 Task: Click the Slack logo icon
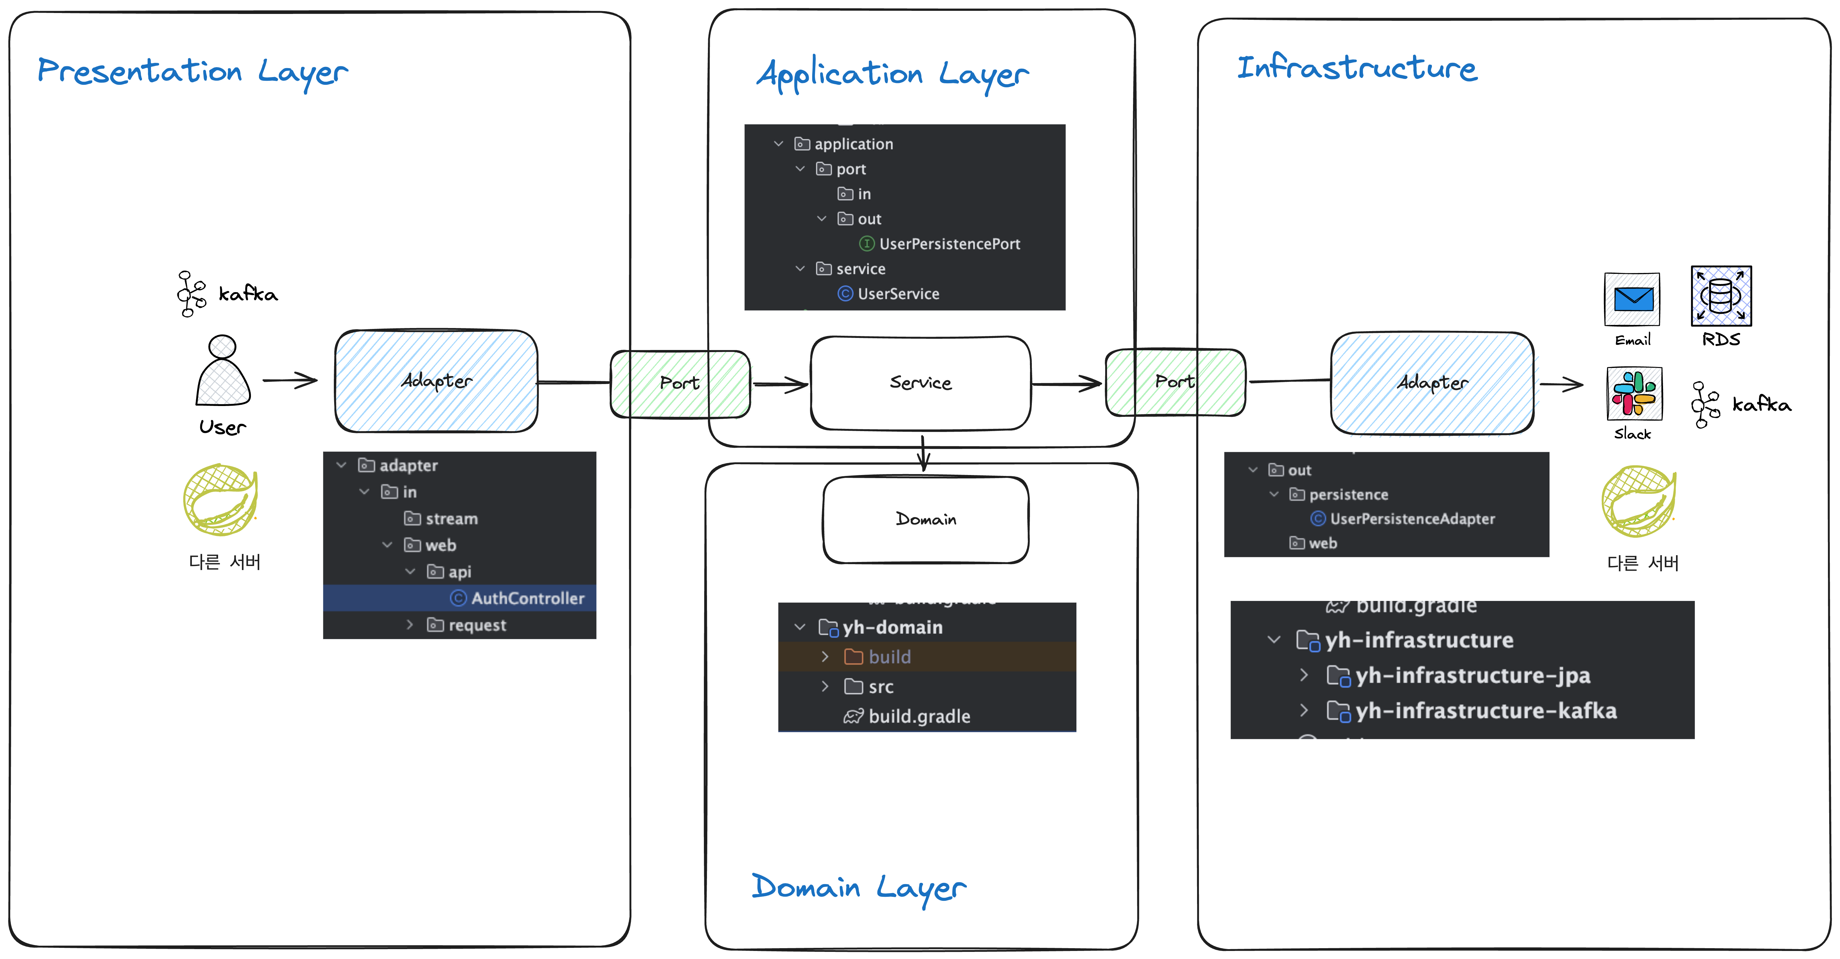point(1634,394)
